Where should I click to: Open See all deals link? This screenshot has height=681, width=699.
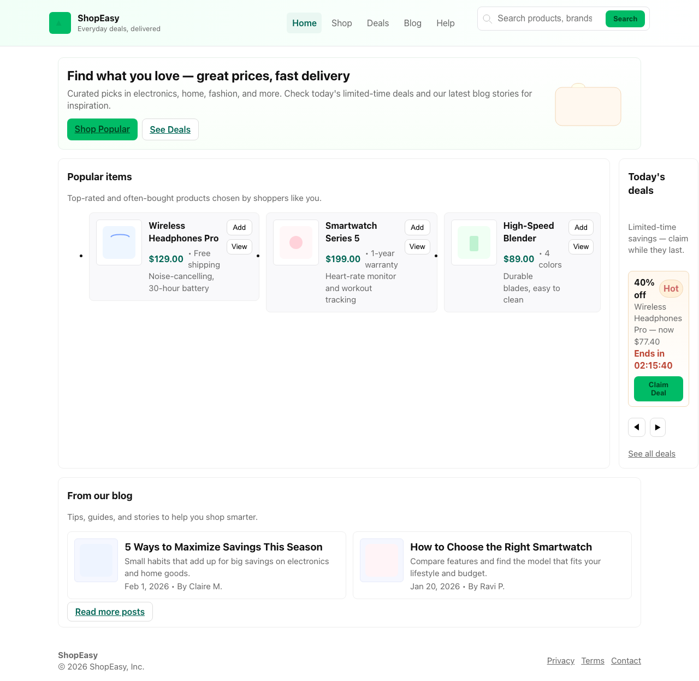point(651,454)
